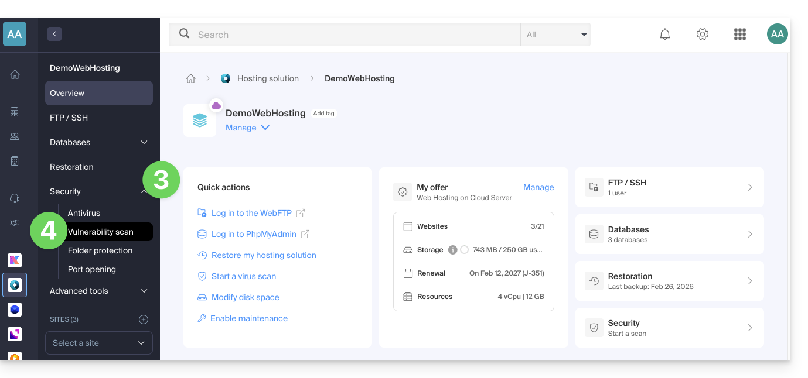Click the Add tag button
Screen dimensions: 808x378
[323, 114]
